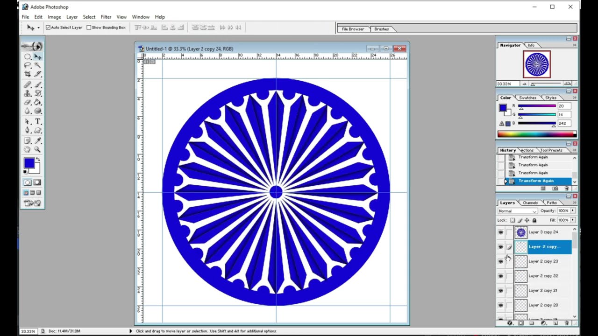Click Jump to ImageReady icon

(x=32, y=203)
